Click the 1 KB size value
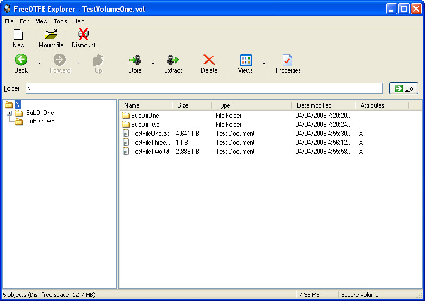 [x=182, y=142]
